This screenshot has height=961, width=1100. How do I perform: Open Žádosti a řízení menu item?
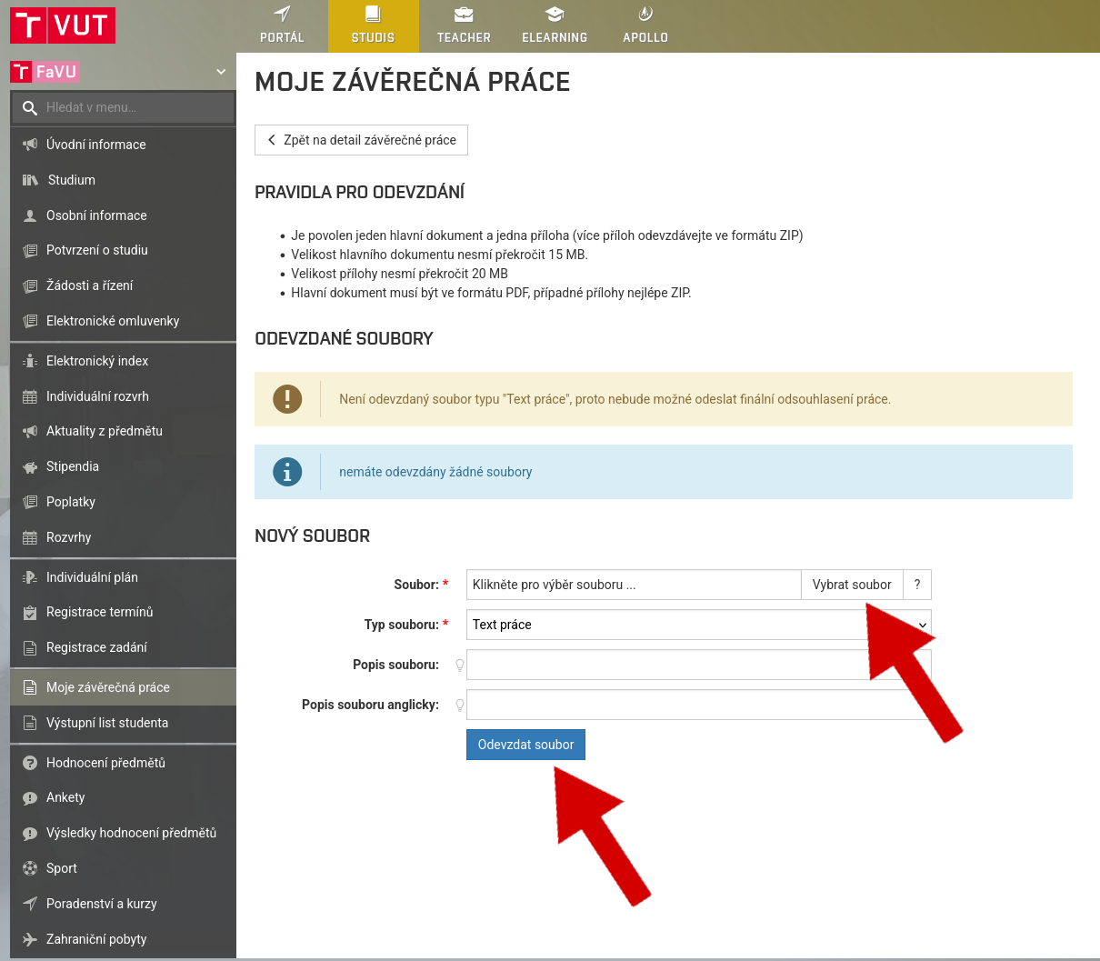[x=123, y=285]
